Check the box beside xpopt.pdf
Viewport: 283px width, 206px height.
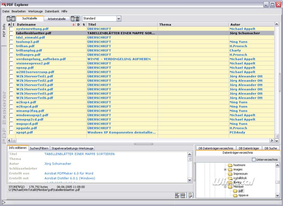pos(11,133)
